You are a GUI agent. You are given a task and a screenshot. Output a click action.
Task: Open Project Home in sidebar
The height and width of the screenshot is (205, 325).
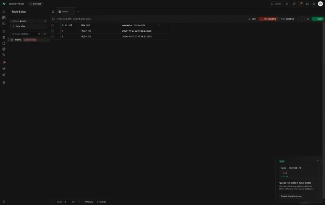pos(4,12)
